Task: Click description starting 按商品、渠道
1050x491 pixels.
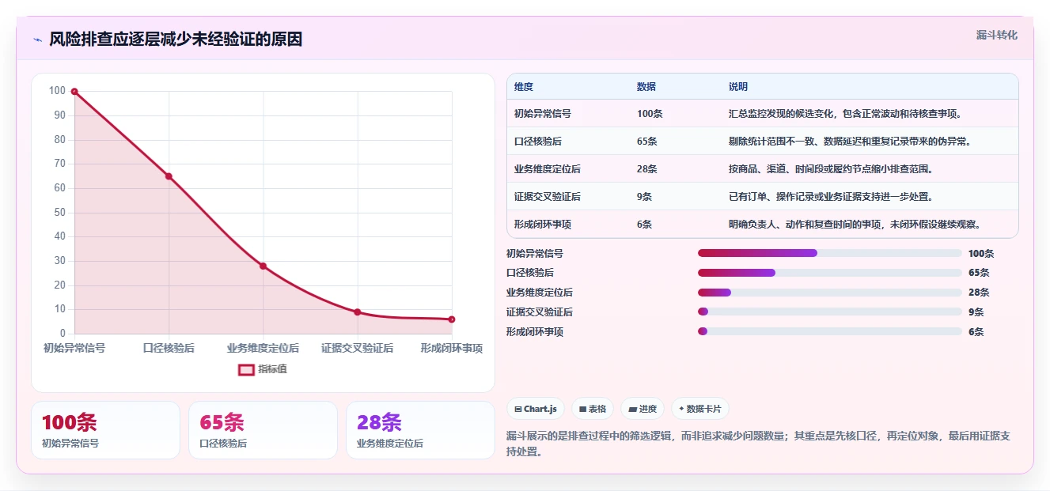Action: click(831, 169)
